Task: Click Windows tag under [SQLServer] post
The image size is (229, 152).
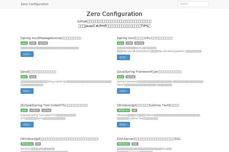Action: pos(123,144)
